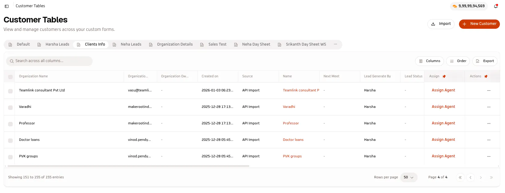Select all rows with header checkbox
The image size is (505, 193).
click(x=10, y=77)
